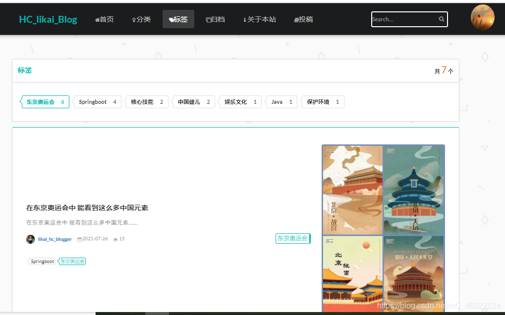Viewport: 505px width, 315px height.
Task: Open the 娱乐文化 tag list
Action: pyautogui.click(x=240, y=102)
